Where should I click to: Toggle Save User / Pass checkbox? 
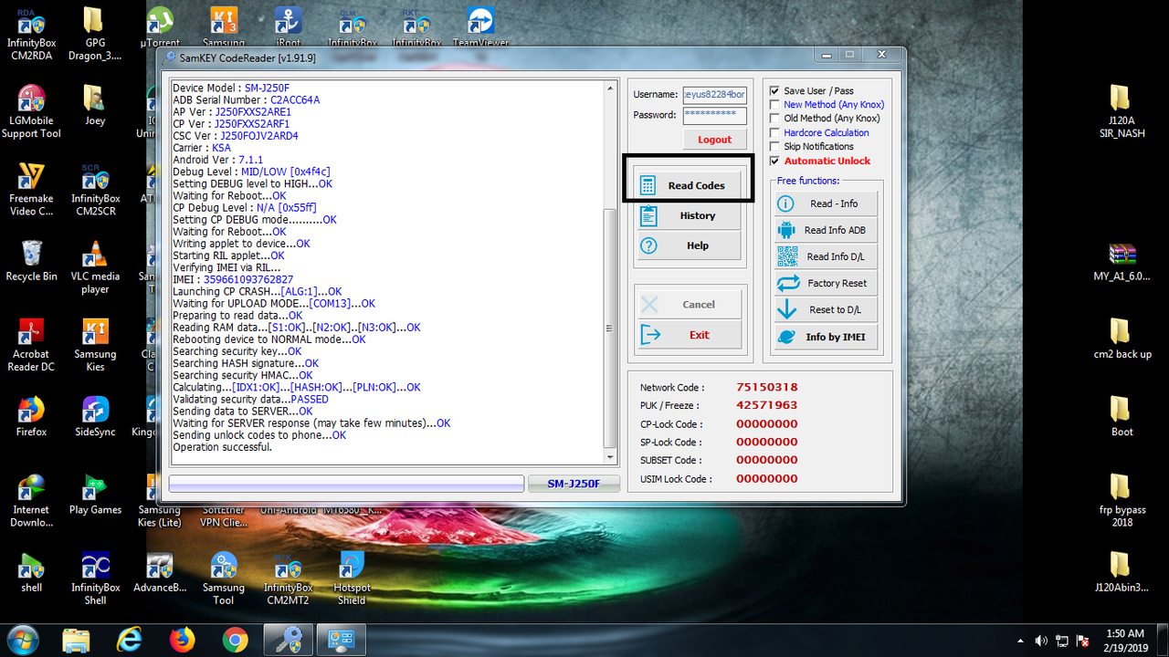(x=774, y=90)
